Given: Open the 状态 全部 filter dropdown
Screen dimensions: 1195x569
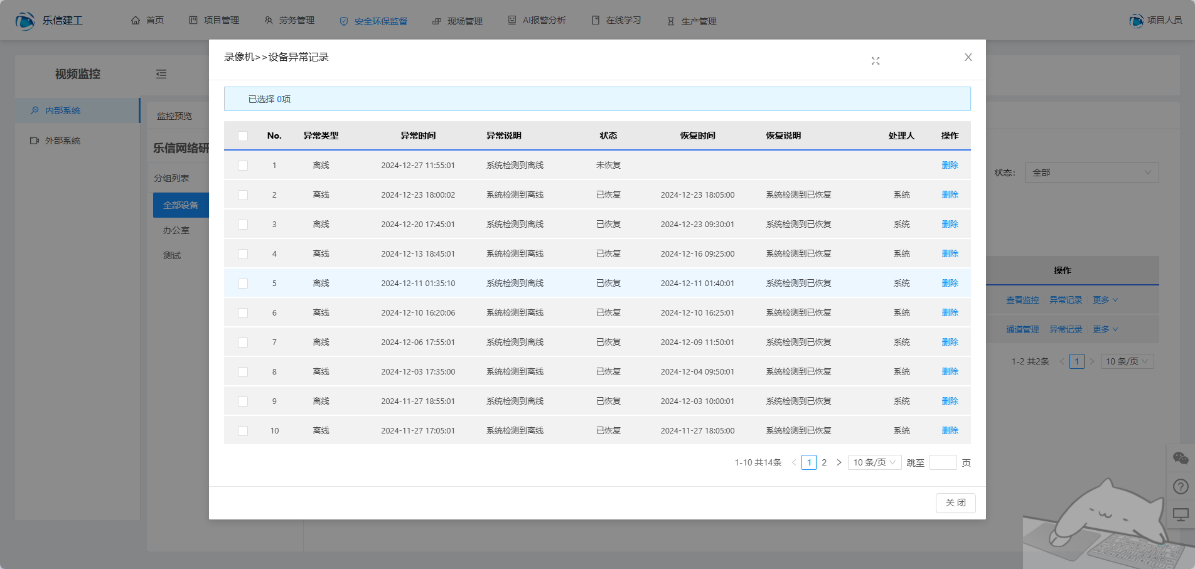Looking at the screenshot, I should tap(1091, 173).
